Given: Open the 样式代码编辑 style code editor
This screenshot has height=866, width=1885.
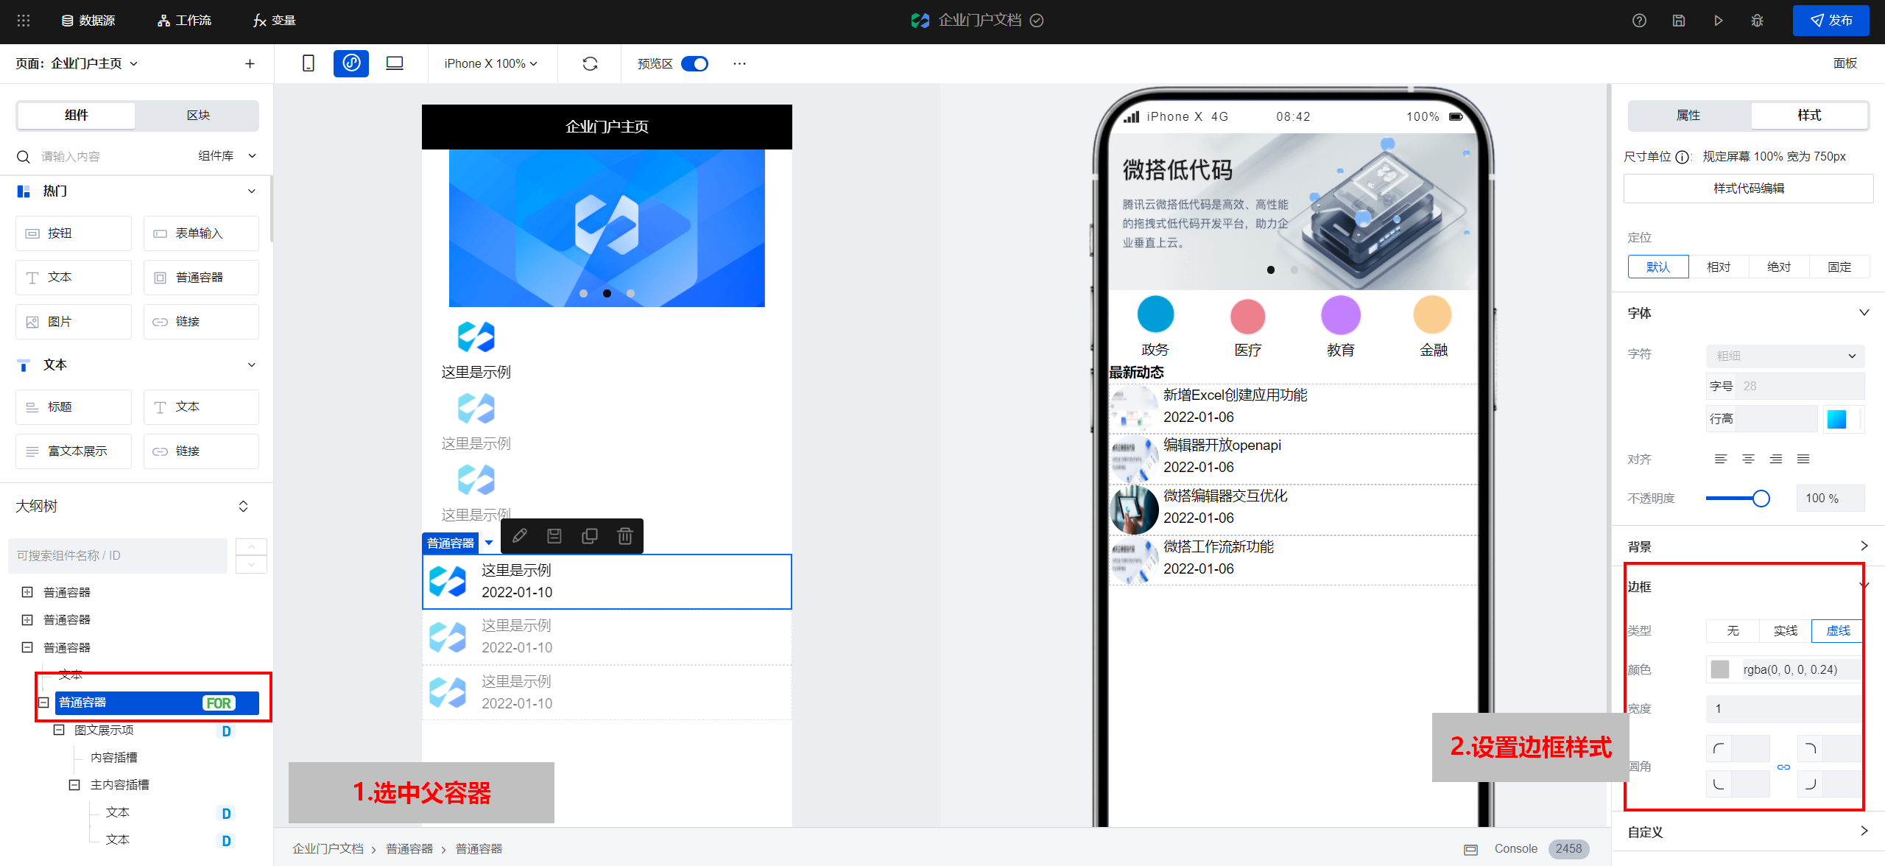Looking at the screenshot, I should point(1748,189).
